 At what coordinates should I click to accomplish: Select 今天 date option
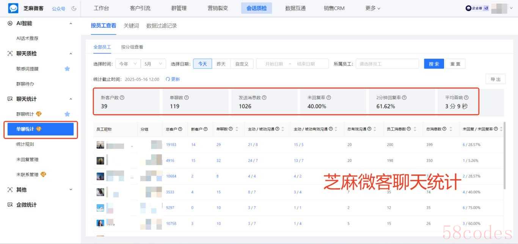click(x=202, y=64)
